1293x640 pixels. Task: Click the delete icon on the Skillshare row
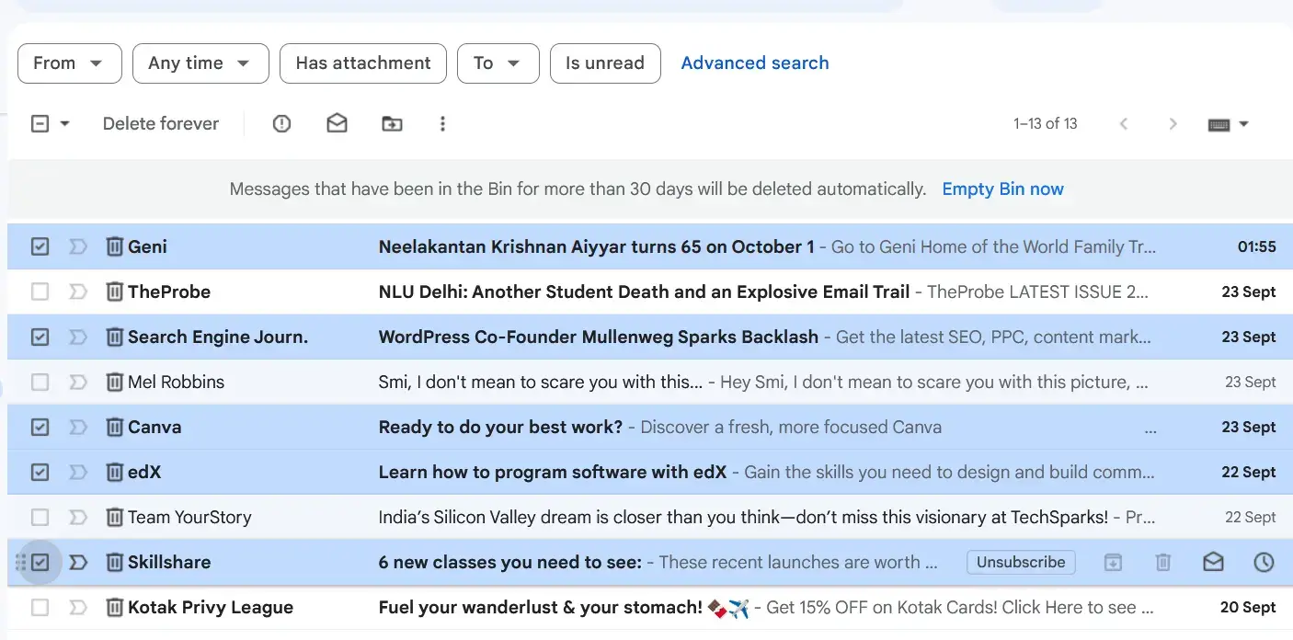tap(1163, 562)
